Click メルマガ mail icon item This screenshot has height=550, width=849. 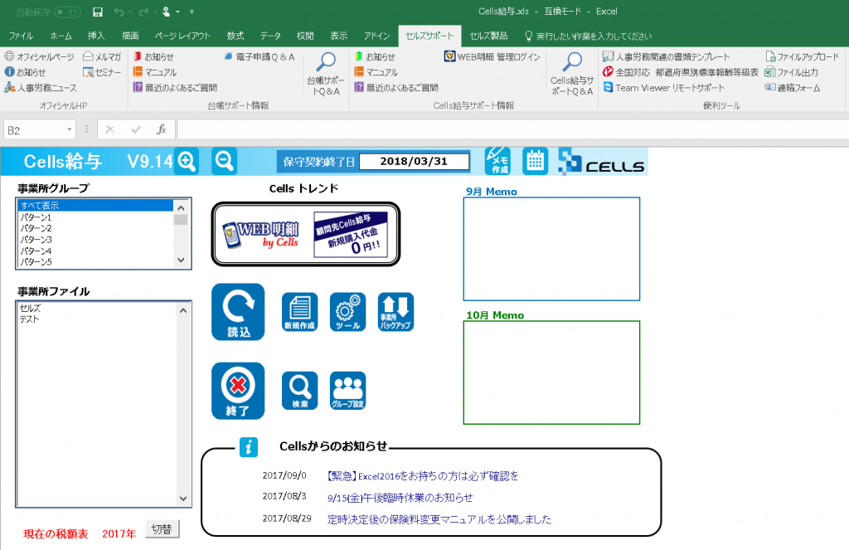(102, 56)
